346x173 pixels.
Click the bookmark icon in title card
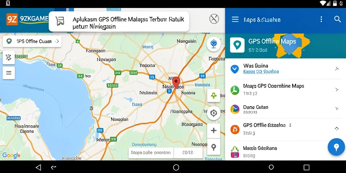[x=60, y=21]
